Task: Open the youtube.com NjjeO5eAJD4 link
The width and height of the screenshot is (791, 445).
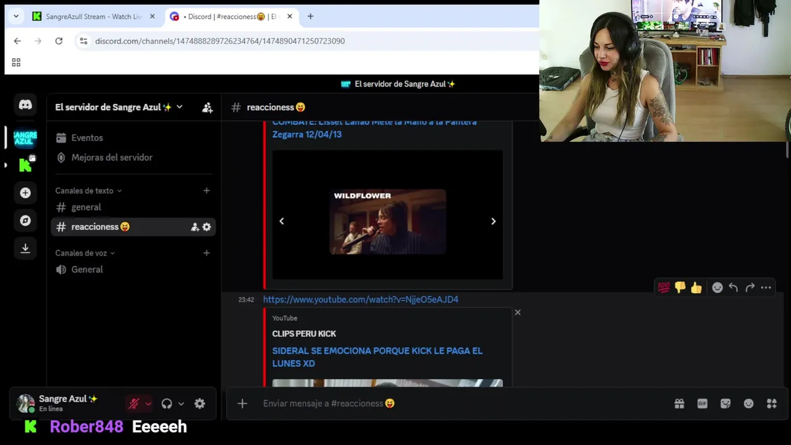Action: coord(360,299)
